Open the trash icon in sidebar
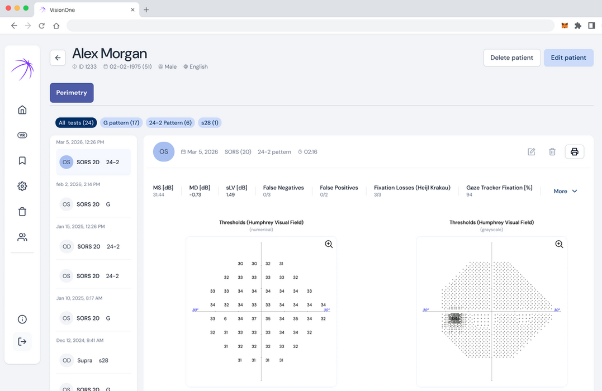The height and width of the screenshot is (391, 602). tap(22, 212)
